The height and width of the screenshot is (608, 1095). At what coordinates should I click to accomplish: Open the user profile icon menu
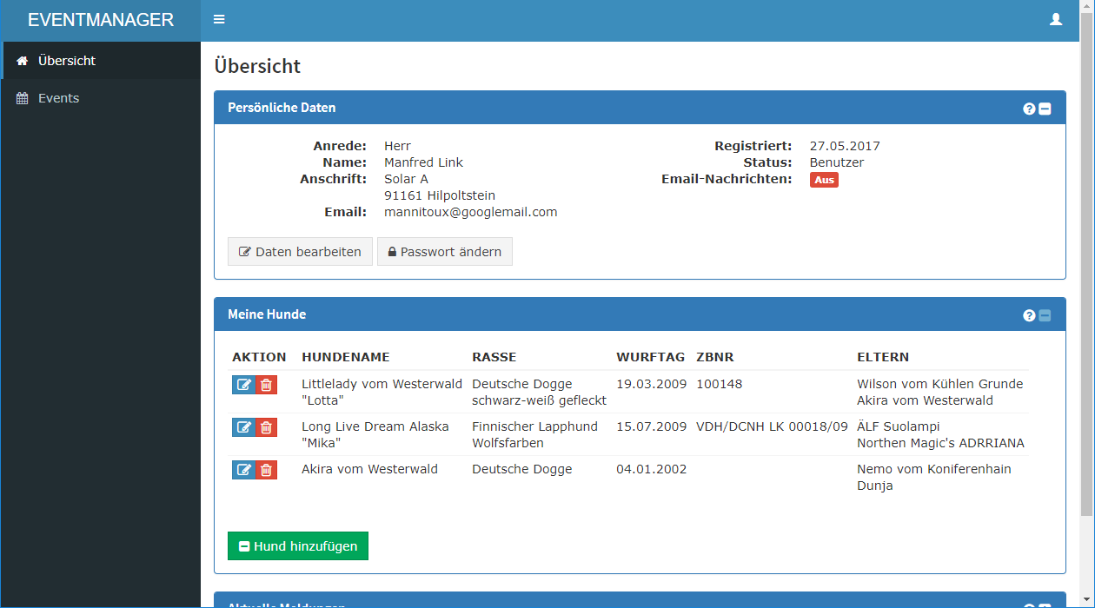tap(1056, 20)
